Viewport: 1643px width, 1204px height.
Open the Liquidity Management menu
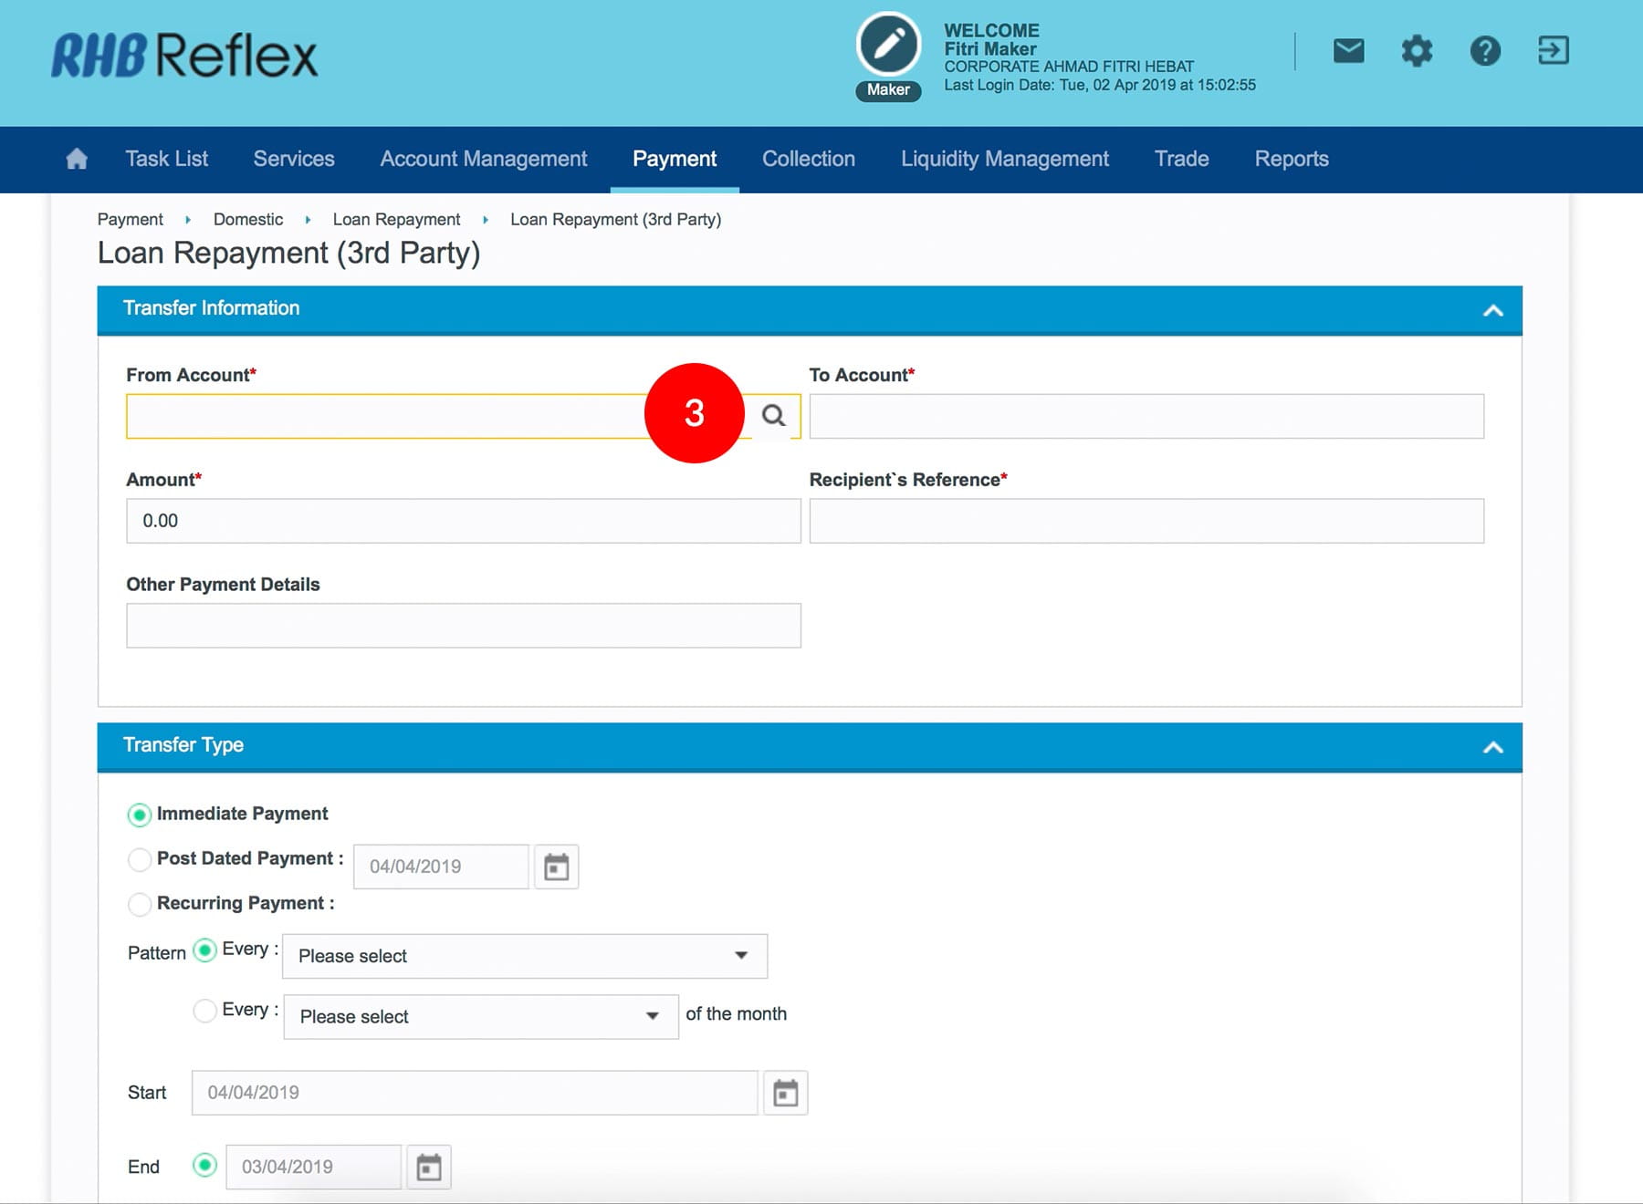[x=1004, y=159]
